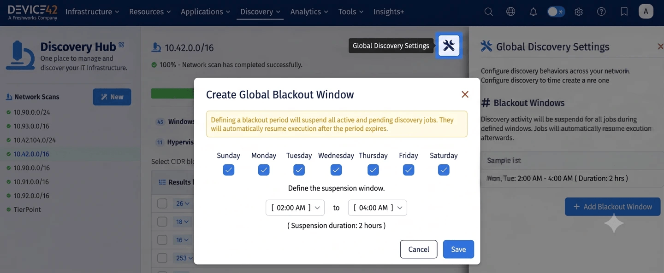Open the Analytics menu
Viewport: 664px width, 273px height.
pyautogui.click(x=309, y=12)
